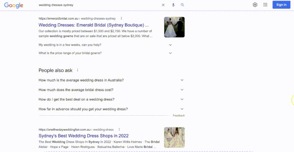The image size is (294, 152).
Task: Open three-dot menu beside onefinedayweddingfair.com.au result
Action: click(119, 129)
